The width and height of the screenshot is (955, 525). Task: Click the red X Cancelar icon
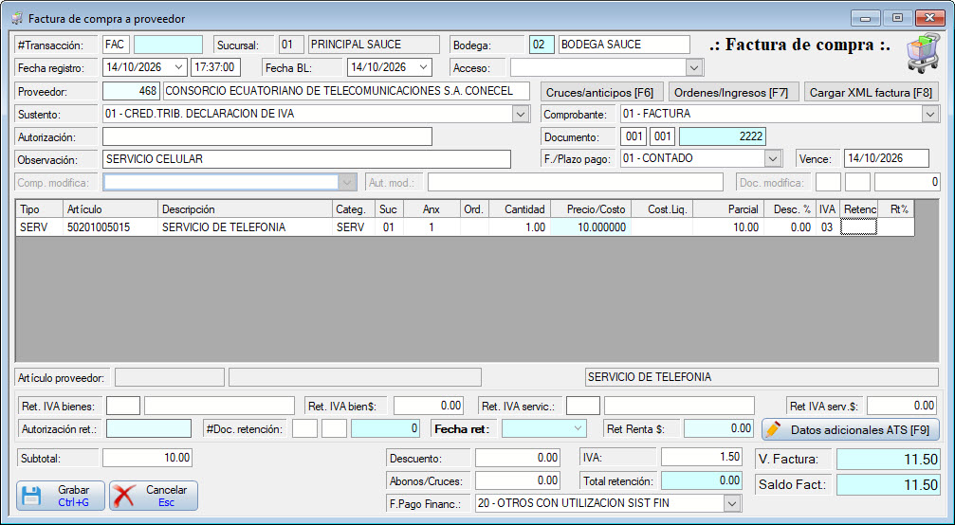(x=124, y=496)
